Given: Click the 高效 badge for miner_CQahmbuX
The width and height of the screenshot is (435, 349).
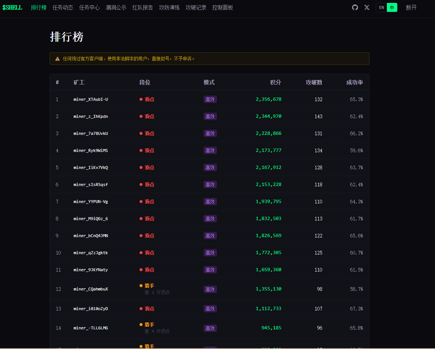Looking at the screenshot, I should coord(210,289).
